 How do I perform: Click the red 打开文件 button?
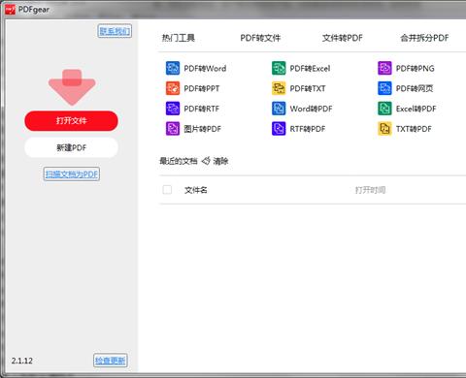click(x=71, y=121)
